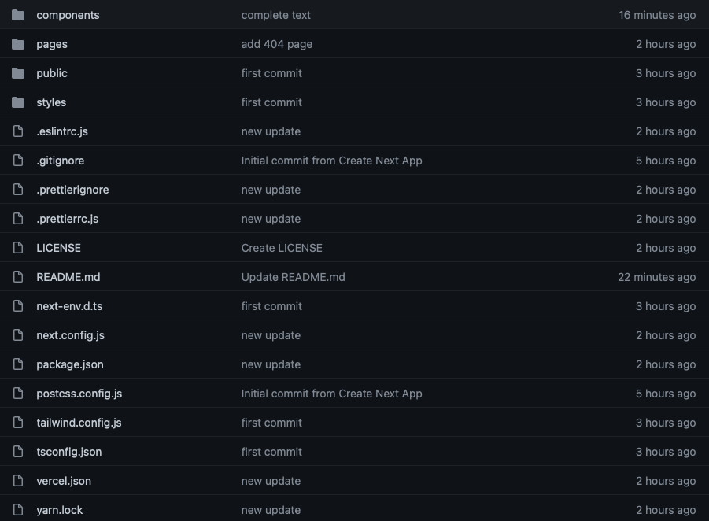Click the '22 minutes ago' timestamp on README.md

click(656, 276)
